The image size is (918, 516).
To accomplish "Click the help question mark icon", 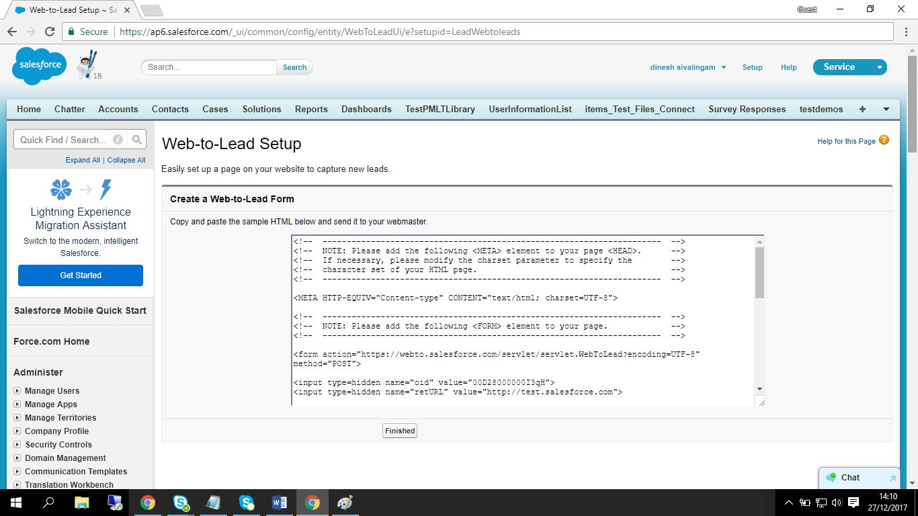I will 884,140.
